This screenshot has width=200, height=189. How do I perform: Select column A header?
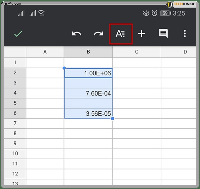coord(45,52)
